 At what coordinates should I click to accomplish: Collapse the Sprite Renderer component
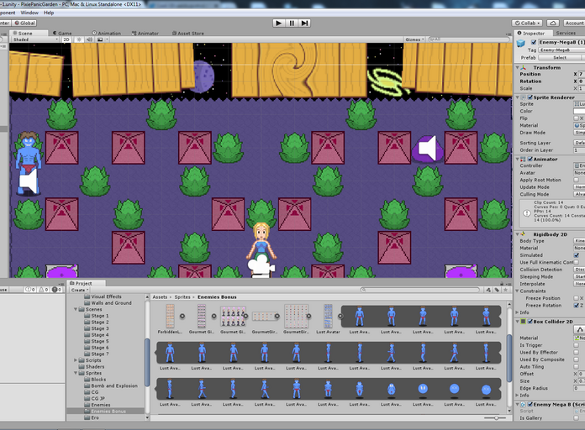tap(518, 97)
